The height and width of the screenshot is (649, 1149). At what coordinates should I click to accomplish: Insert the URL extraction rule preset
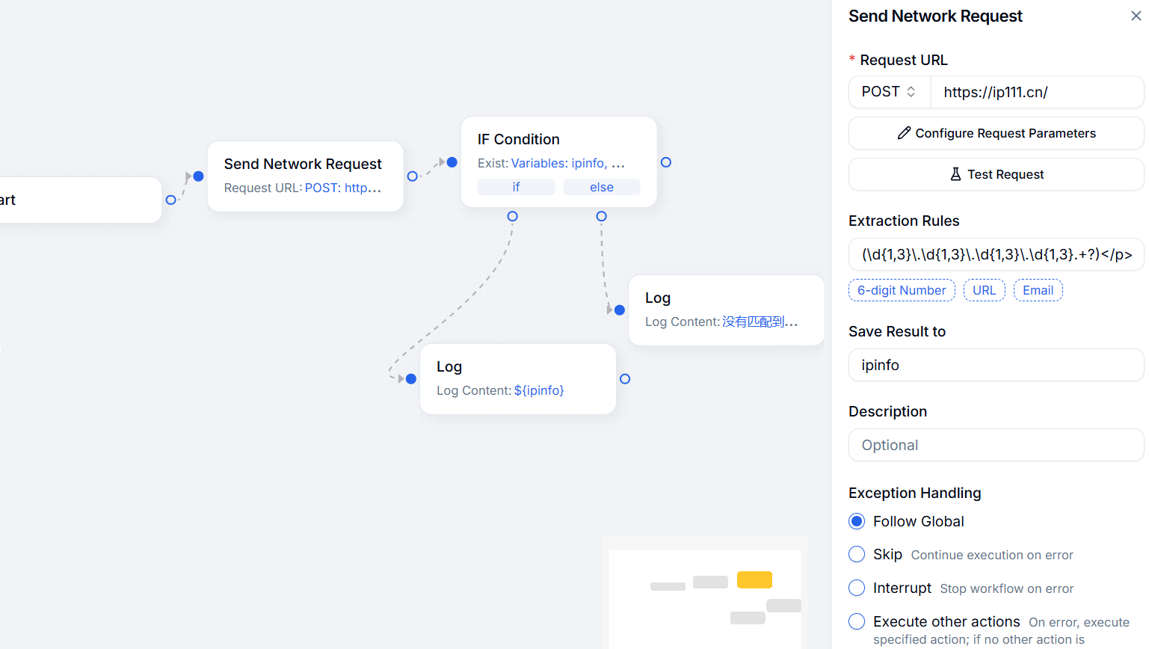pos(984,290)
